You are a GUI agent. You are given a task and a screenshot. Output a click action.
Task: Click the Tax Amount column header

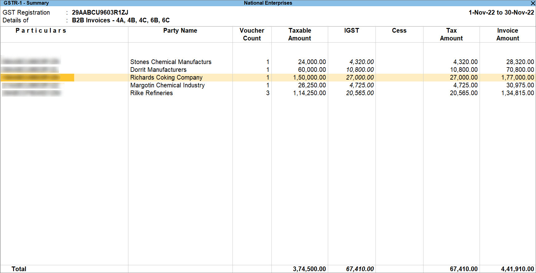[451, 34]
